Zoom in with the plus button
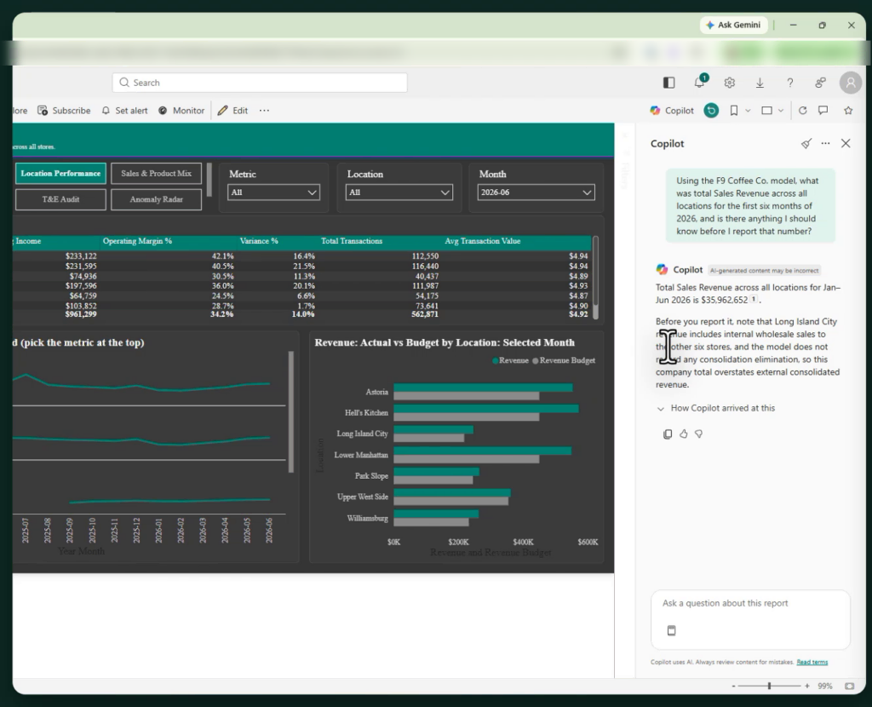Screen dimensions: 872x707 (807, 686)
